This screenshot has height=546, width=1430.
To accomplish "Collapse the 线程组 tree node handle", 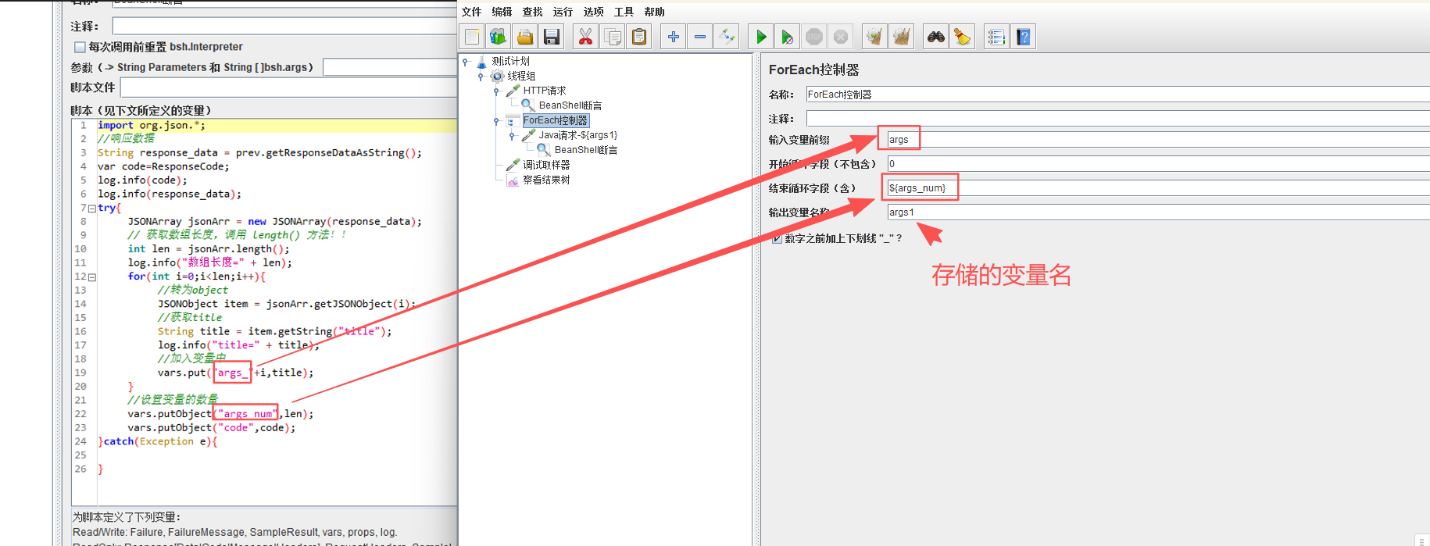I will [x=481, y=76].
